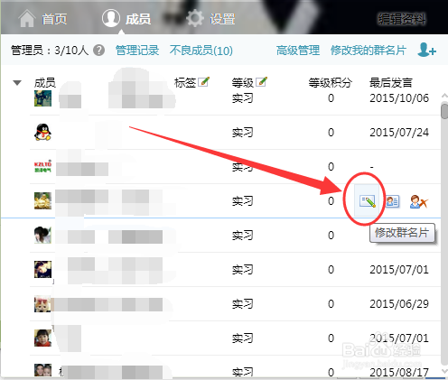The image size is (448, 380).
Task: Click the 修改群名片 edit card icon
Action: [x=368, y=201]
